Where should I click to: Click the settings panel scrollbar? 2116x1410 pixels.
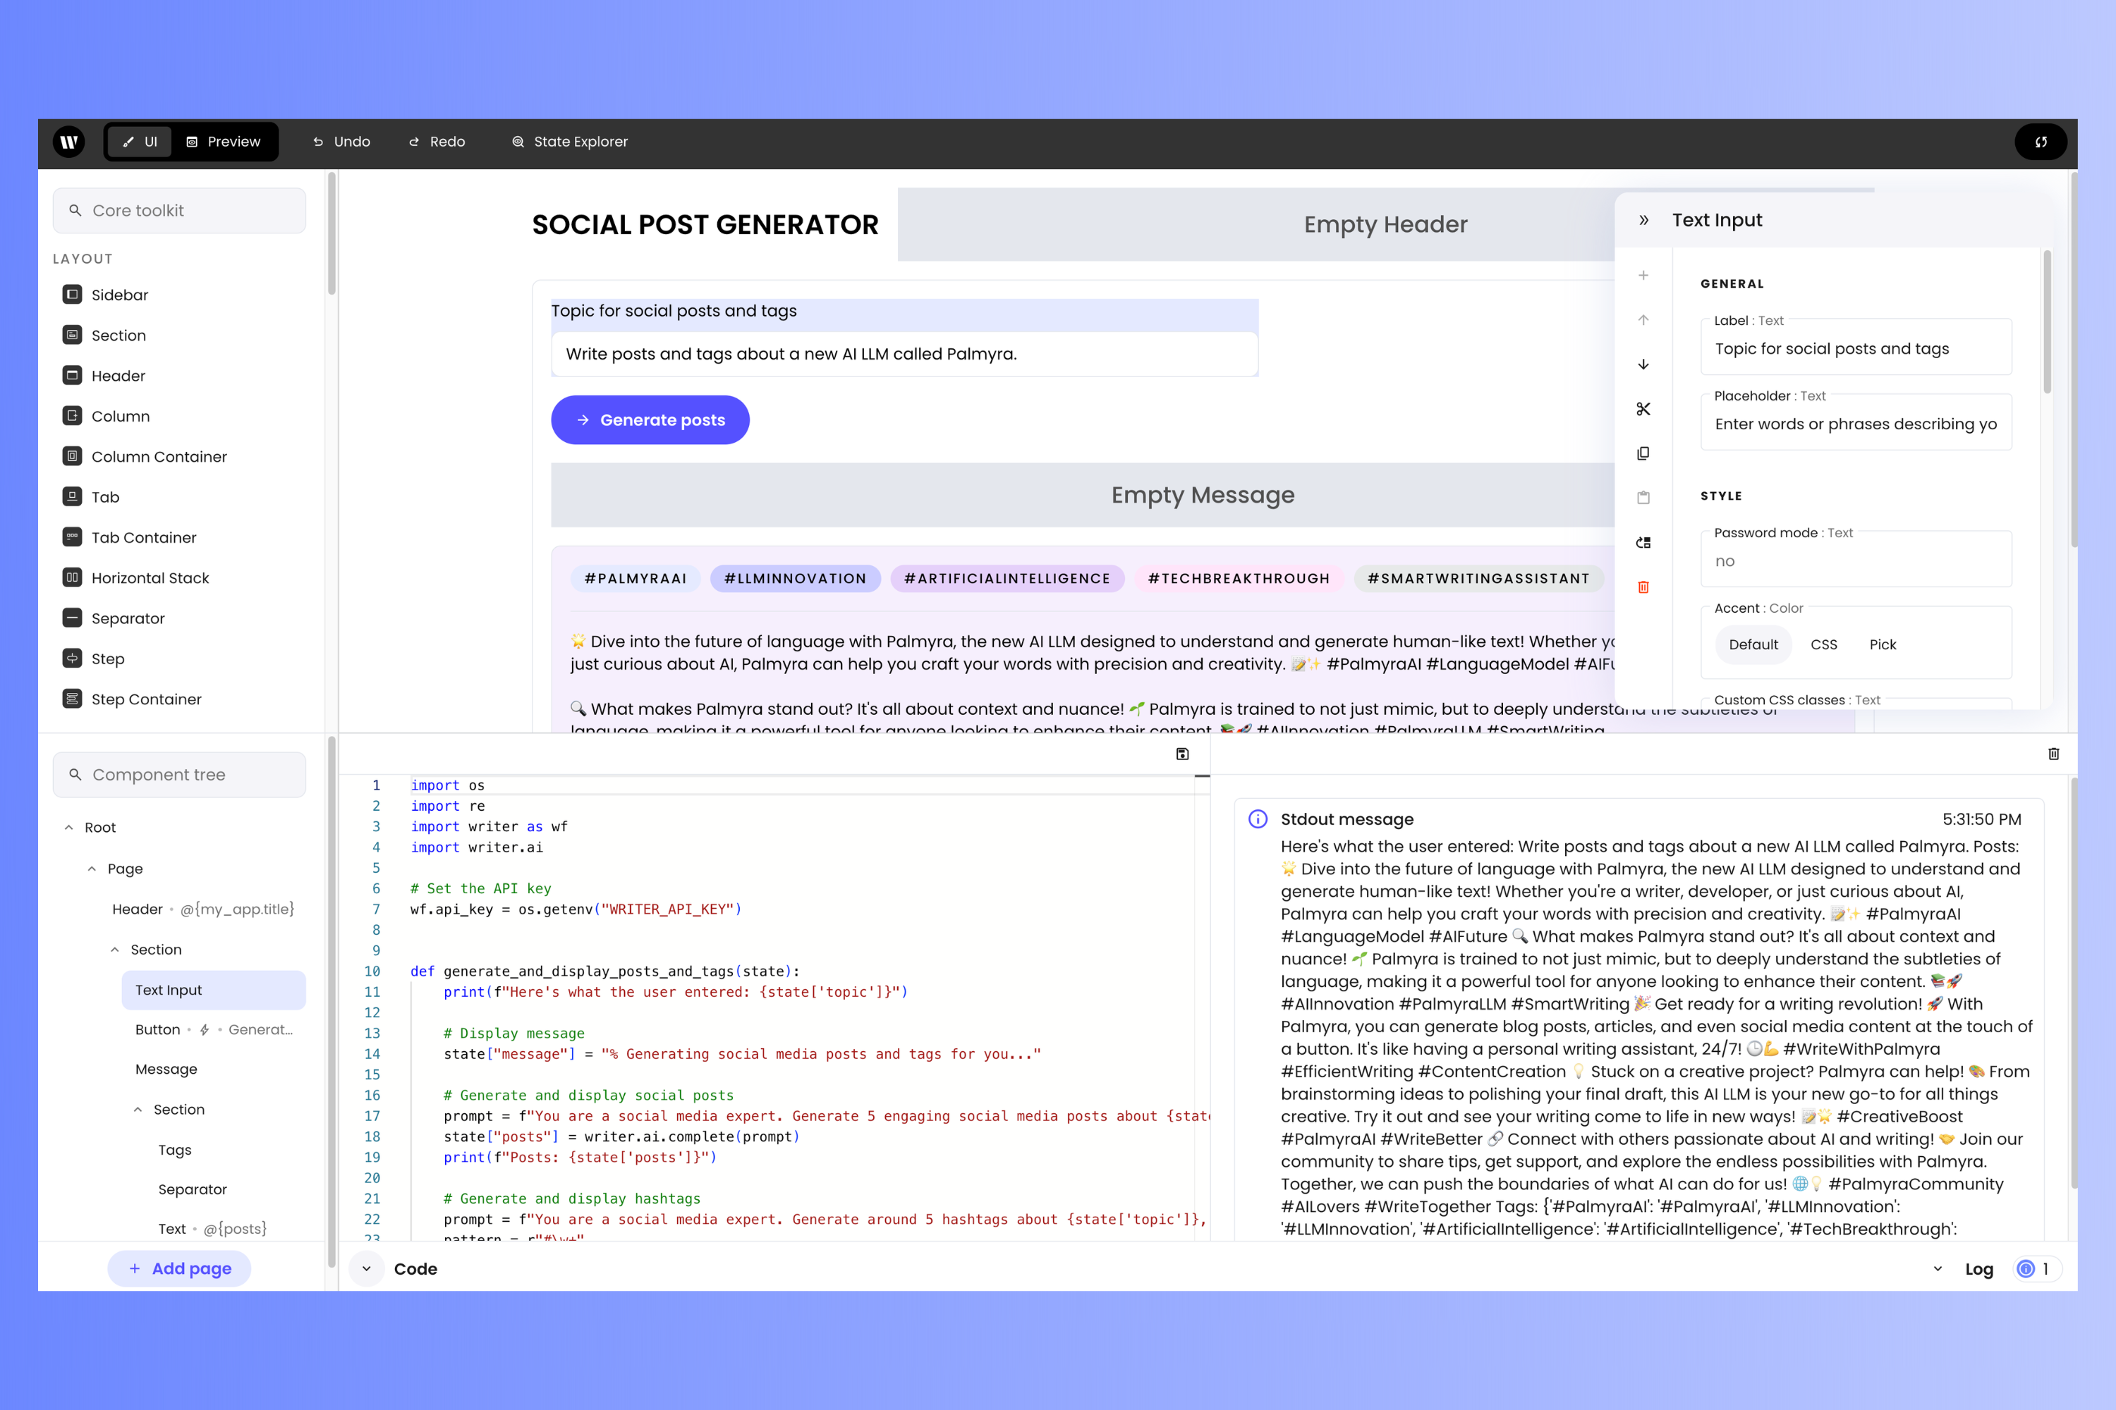click(x=2048, y=322)
